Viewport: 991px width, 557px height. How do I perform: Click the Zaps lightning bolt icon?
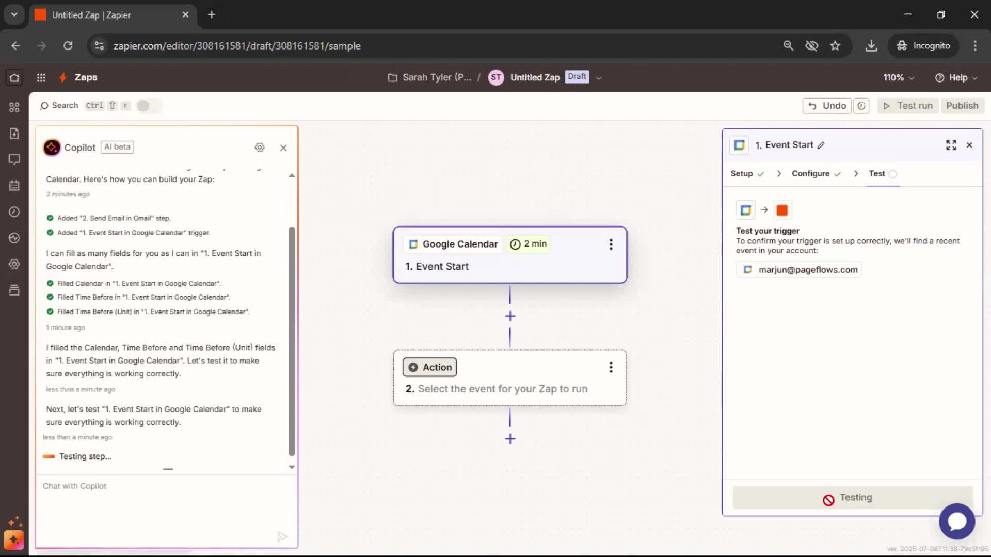point(63,77)
